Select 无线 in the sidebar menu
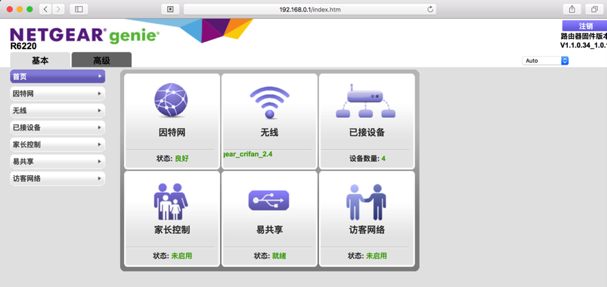This screenshot has height=287, width=607. 58,110
